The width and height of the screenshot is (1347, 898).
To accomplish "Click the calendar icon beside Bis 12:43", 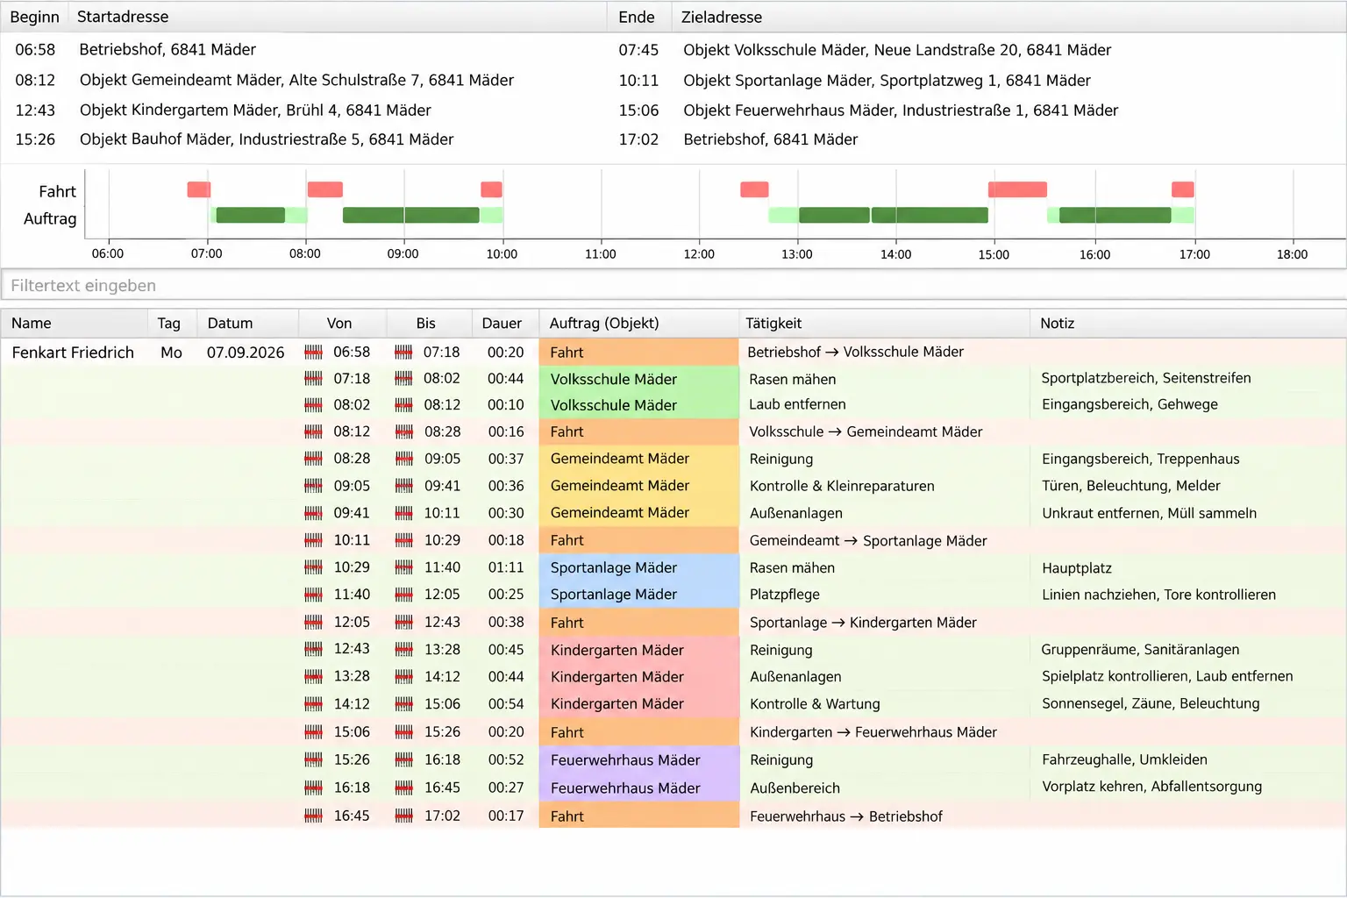I will (403, 623).
